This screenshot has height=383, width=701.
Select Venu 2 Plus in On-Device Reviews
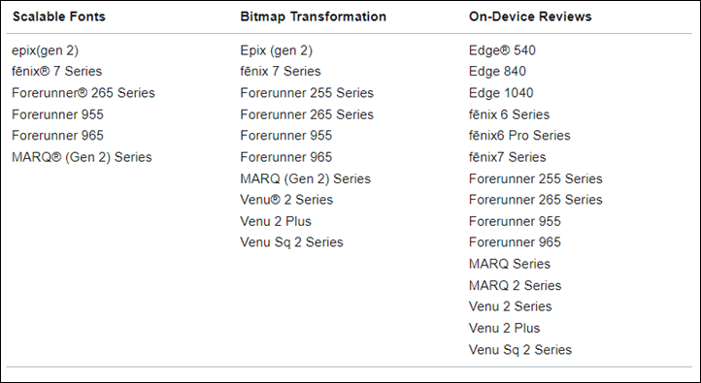pos(504,328)
